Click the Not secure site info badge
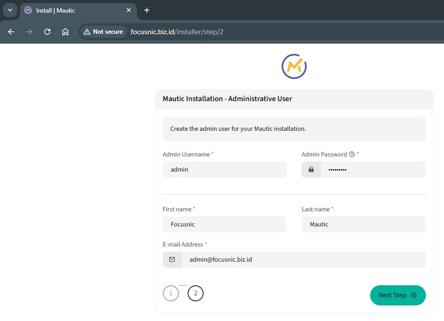 (103, 32)
